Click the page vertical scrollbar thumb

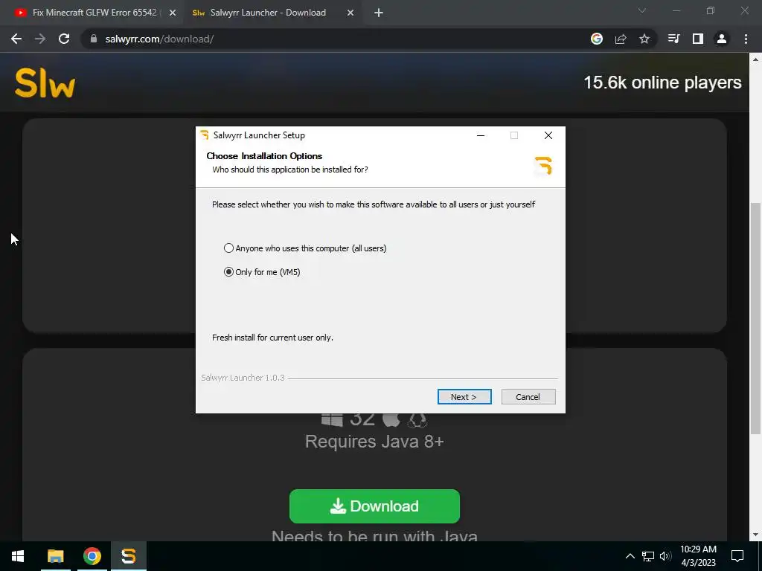tap(755, 318)
